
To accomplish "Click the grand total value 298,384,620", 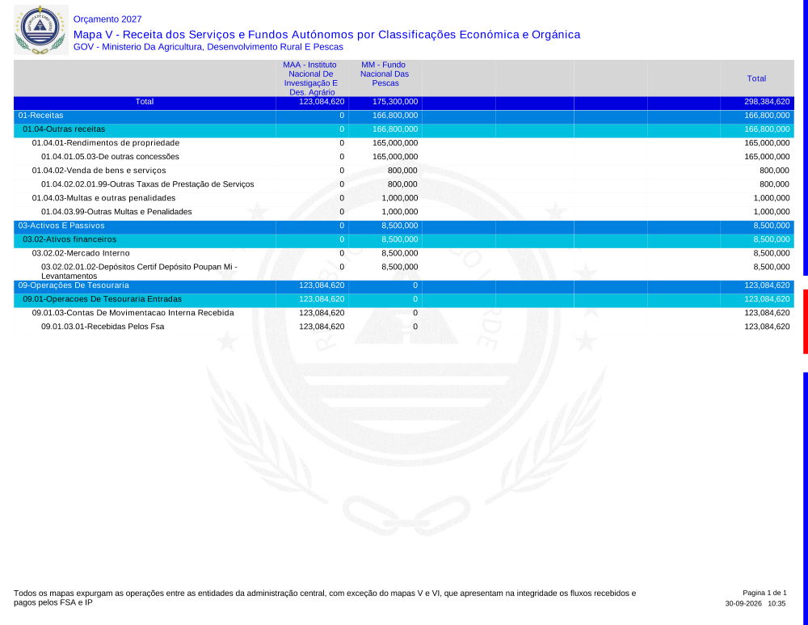I will [x=767, y=102].
